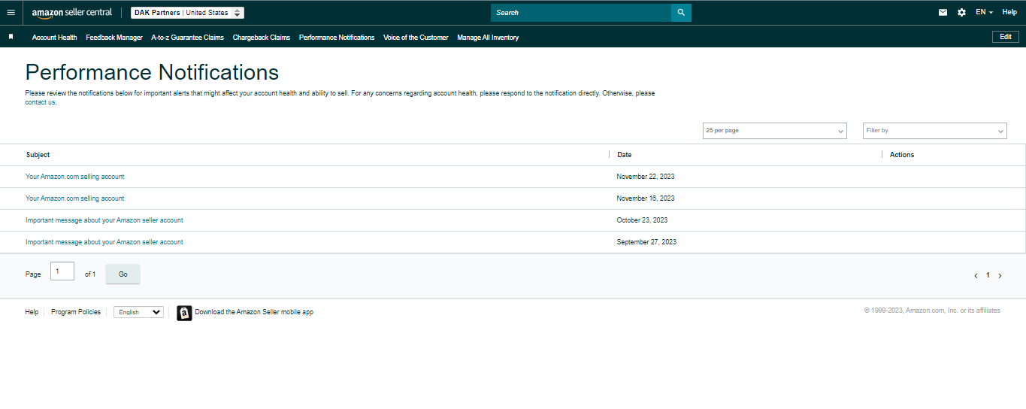Expand the 25 per page dropdown
1026x409 pixels.
coord(774,131)
